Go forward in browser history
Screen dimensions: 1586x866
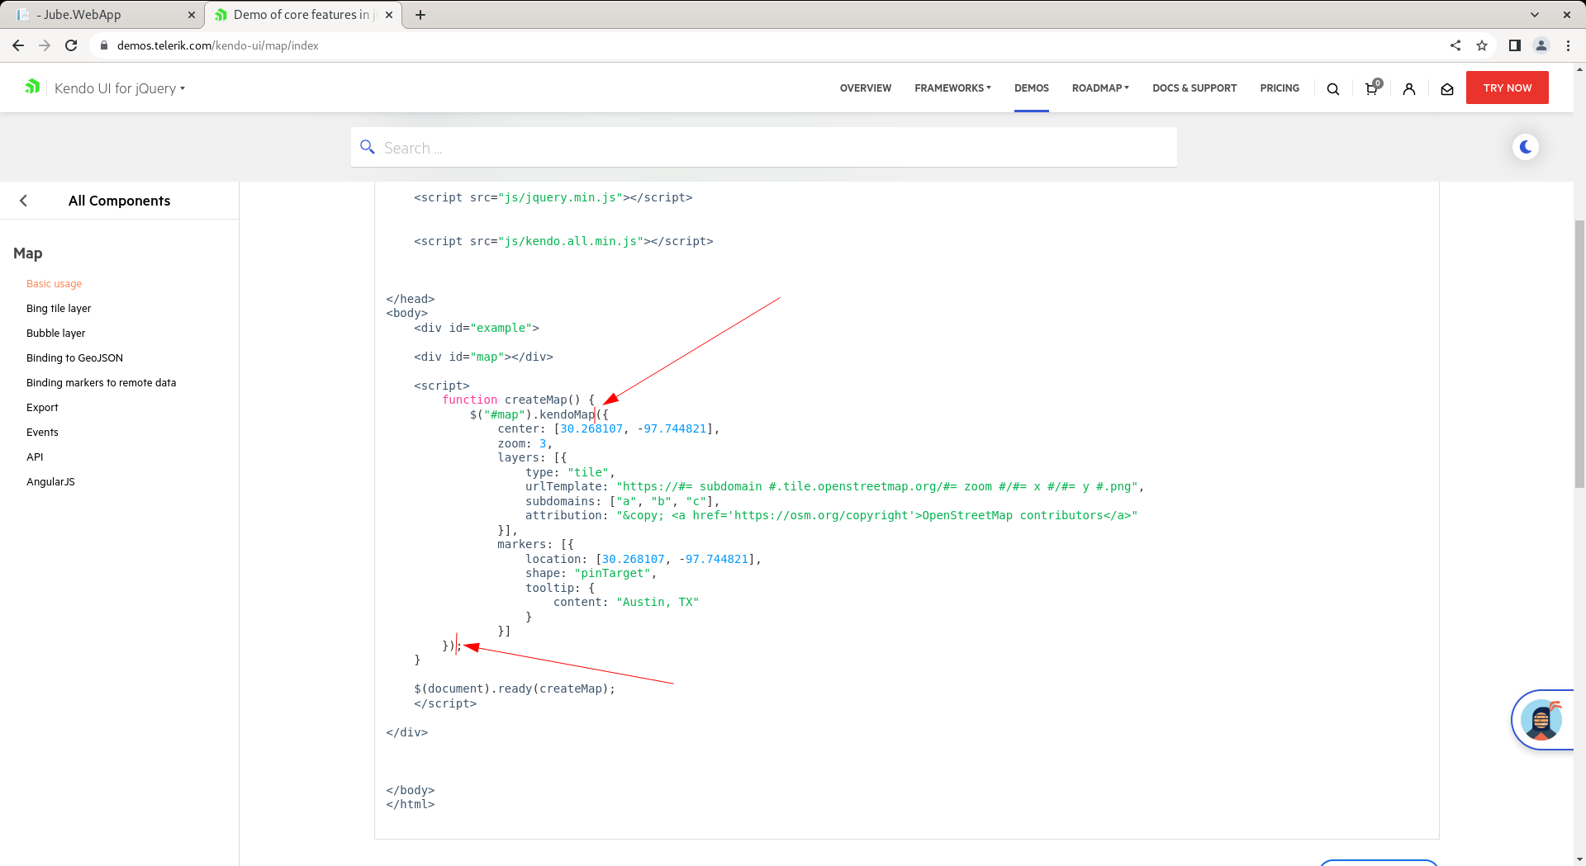point(45,45)
